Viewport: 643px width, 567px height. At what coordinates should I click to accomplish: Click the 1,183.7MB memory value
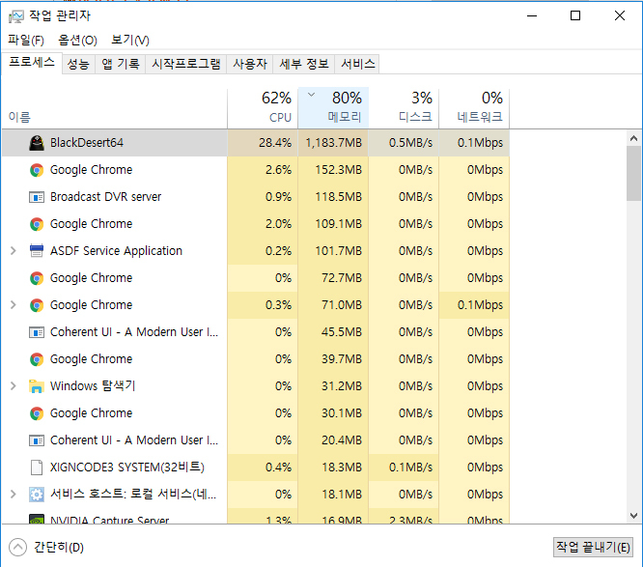pyautogui.click(x=334, y=143)
